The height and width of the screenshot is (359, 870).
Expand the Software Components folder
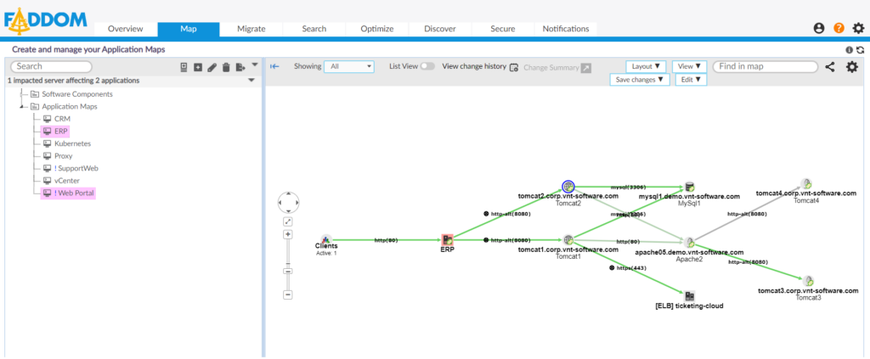(x=23, y=94)
